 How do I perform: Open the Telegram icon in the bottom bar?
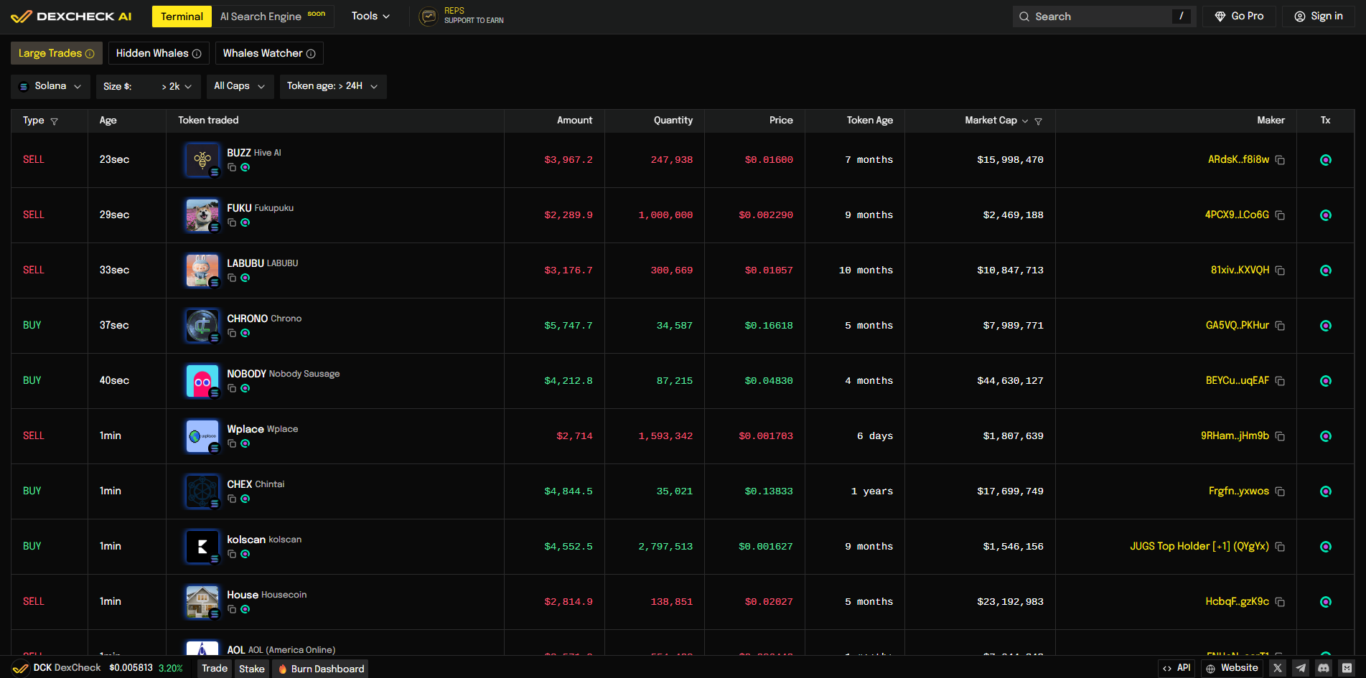1300,668
